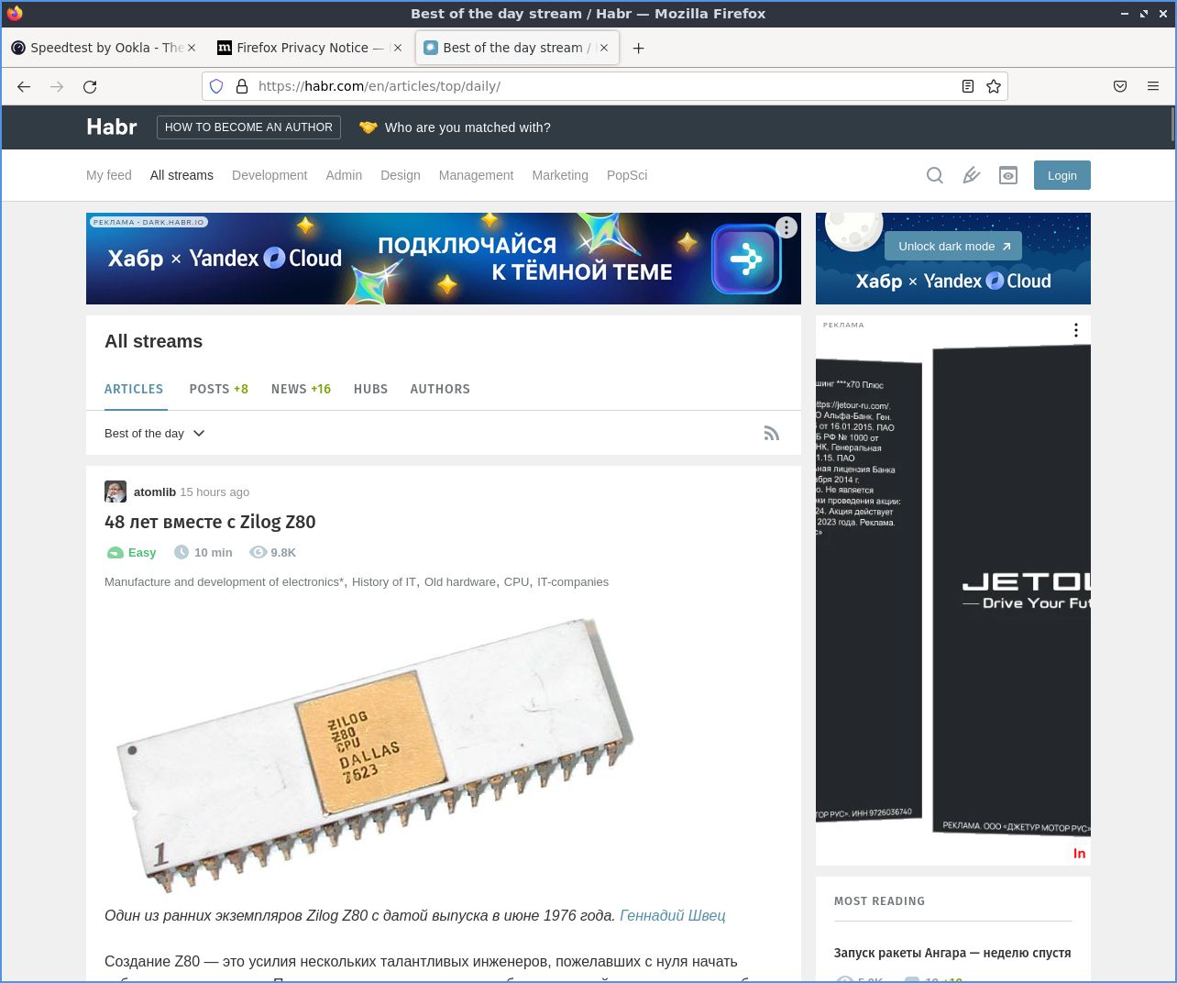The width and height of the screenshot is (1177, 983).
Task: Click the Habr logo
Action: 112,127
